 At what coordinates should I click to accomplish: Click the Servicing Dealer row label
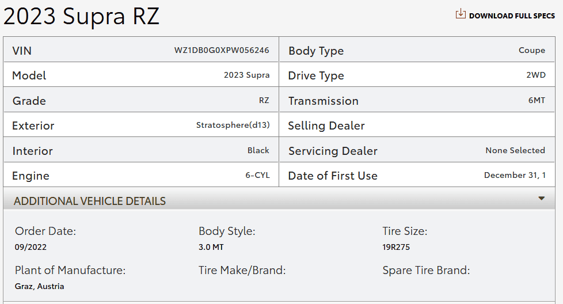[333, 151]
